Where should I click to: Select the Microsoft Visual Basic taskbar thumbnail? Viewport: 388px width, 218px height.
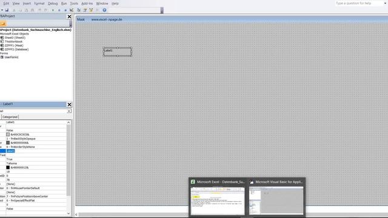pos(276,197)
